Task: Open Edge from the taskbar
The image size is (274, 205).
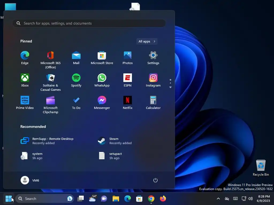Action: [x=128, y=199]
